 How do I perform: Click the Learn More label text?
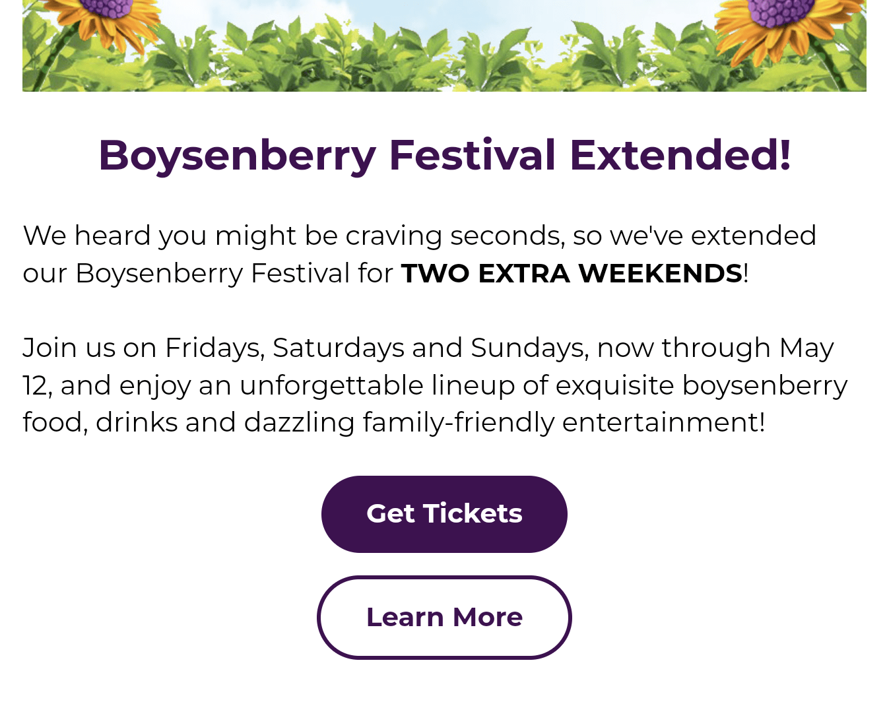[444, 617]
